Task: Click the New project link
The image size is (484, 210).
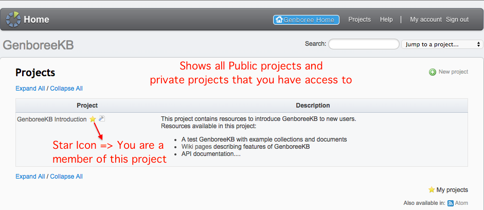Action: pyautogui.click(x=453, y=72)
